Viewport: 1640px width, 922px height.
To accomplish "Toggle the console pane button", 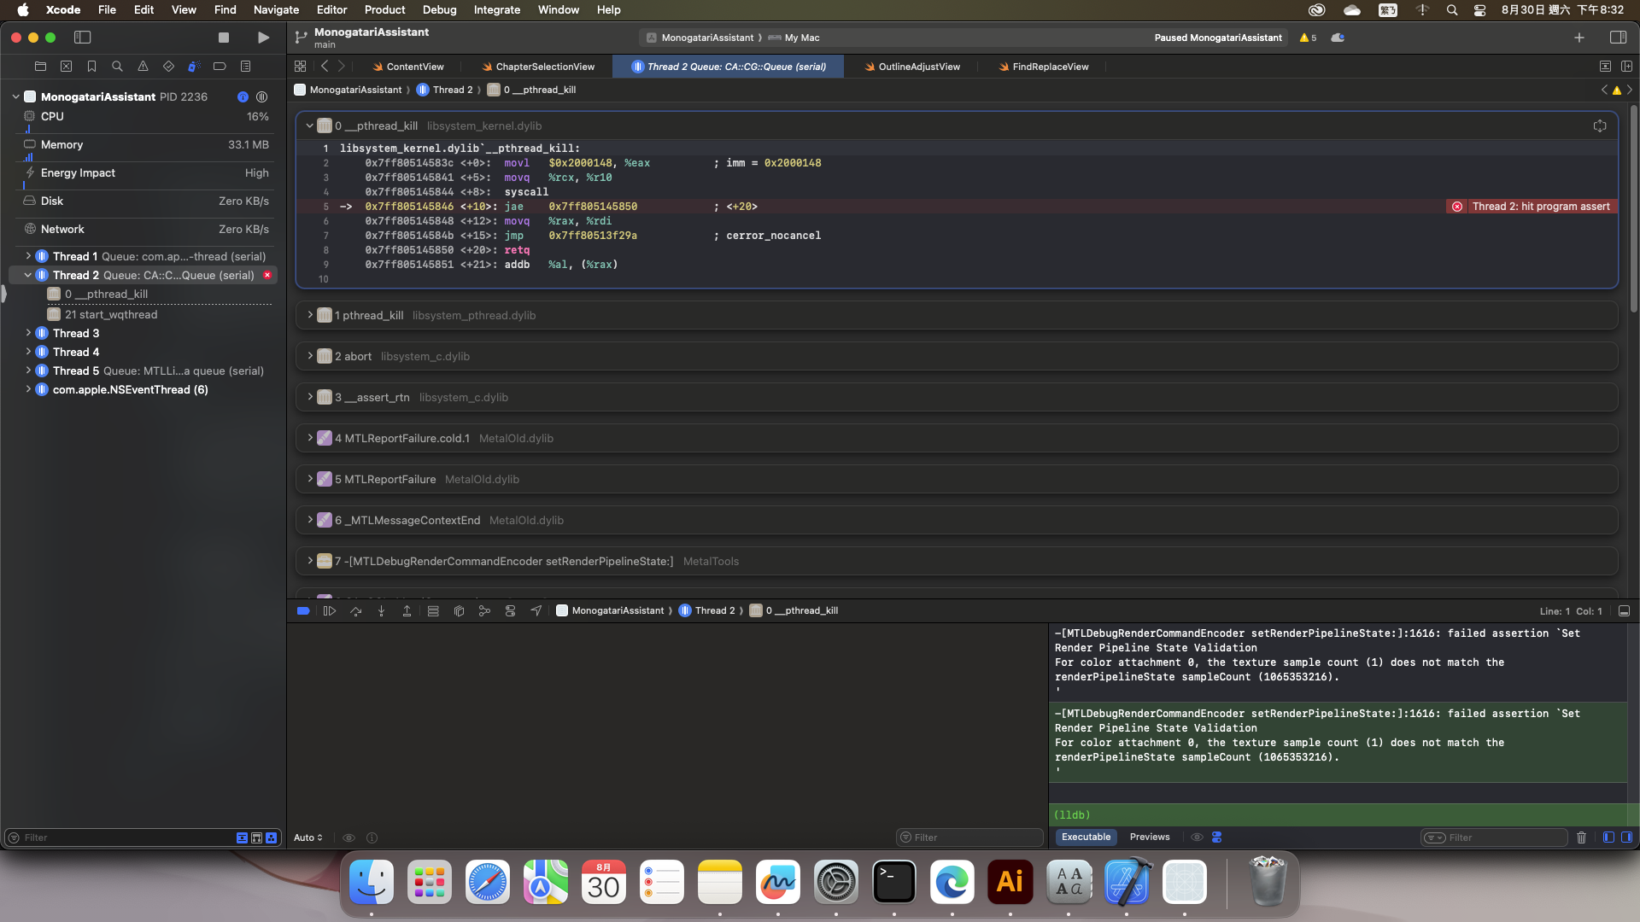I will click(x=1626, y=837).
